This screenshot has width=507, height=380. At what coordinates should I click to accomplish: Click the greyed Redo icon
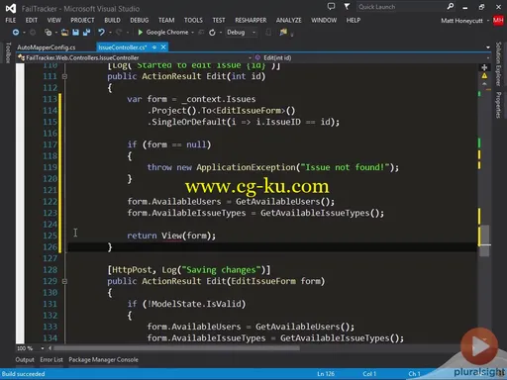119,33
